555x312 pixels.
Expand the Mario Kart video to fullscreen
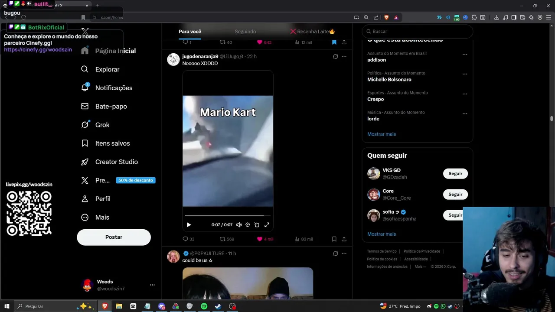click(267, 225)
